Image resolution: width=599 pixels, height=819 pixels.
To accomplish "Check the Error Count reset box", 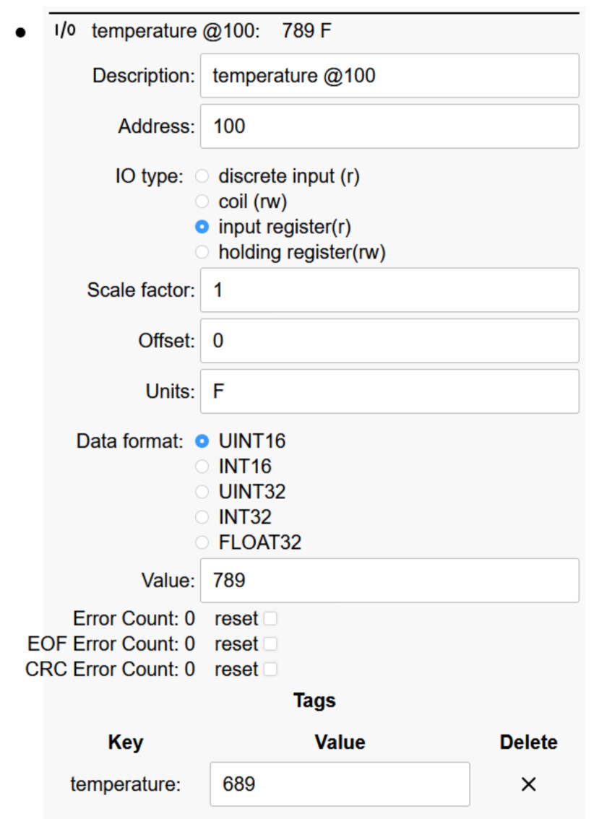I will 270,618.
